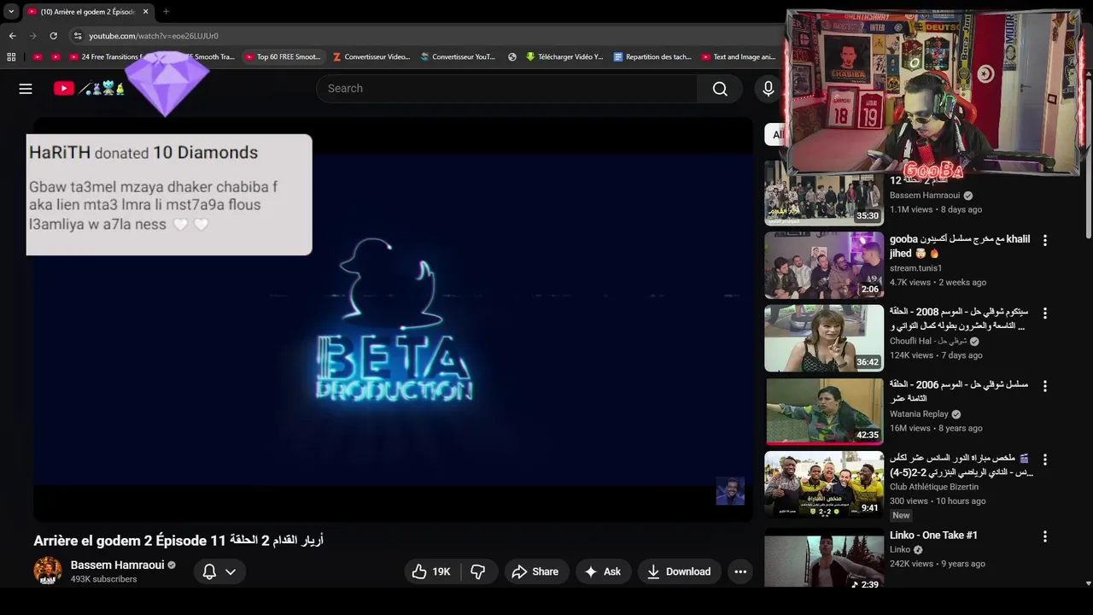Viewport: 1093px width, 615px height.
Task: Open options for Linko One Take video
Action: [1044, 536]
